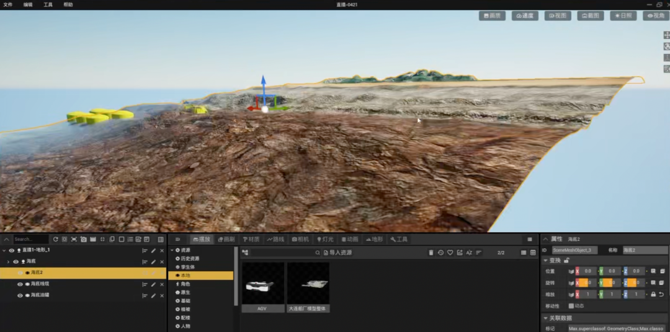The height and width of the screenshot is (332, 670).
Task: Click the A-Z sort icon in asset toolbar
Action: [469, 253]
